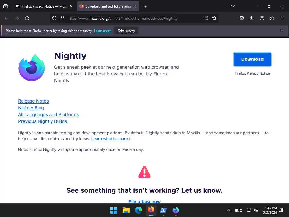Open Firefox account menu
Viewport: 289px width, 217px height.
click(x=262, y=18)
